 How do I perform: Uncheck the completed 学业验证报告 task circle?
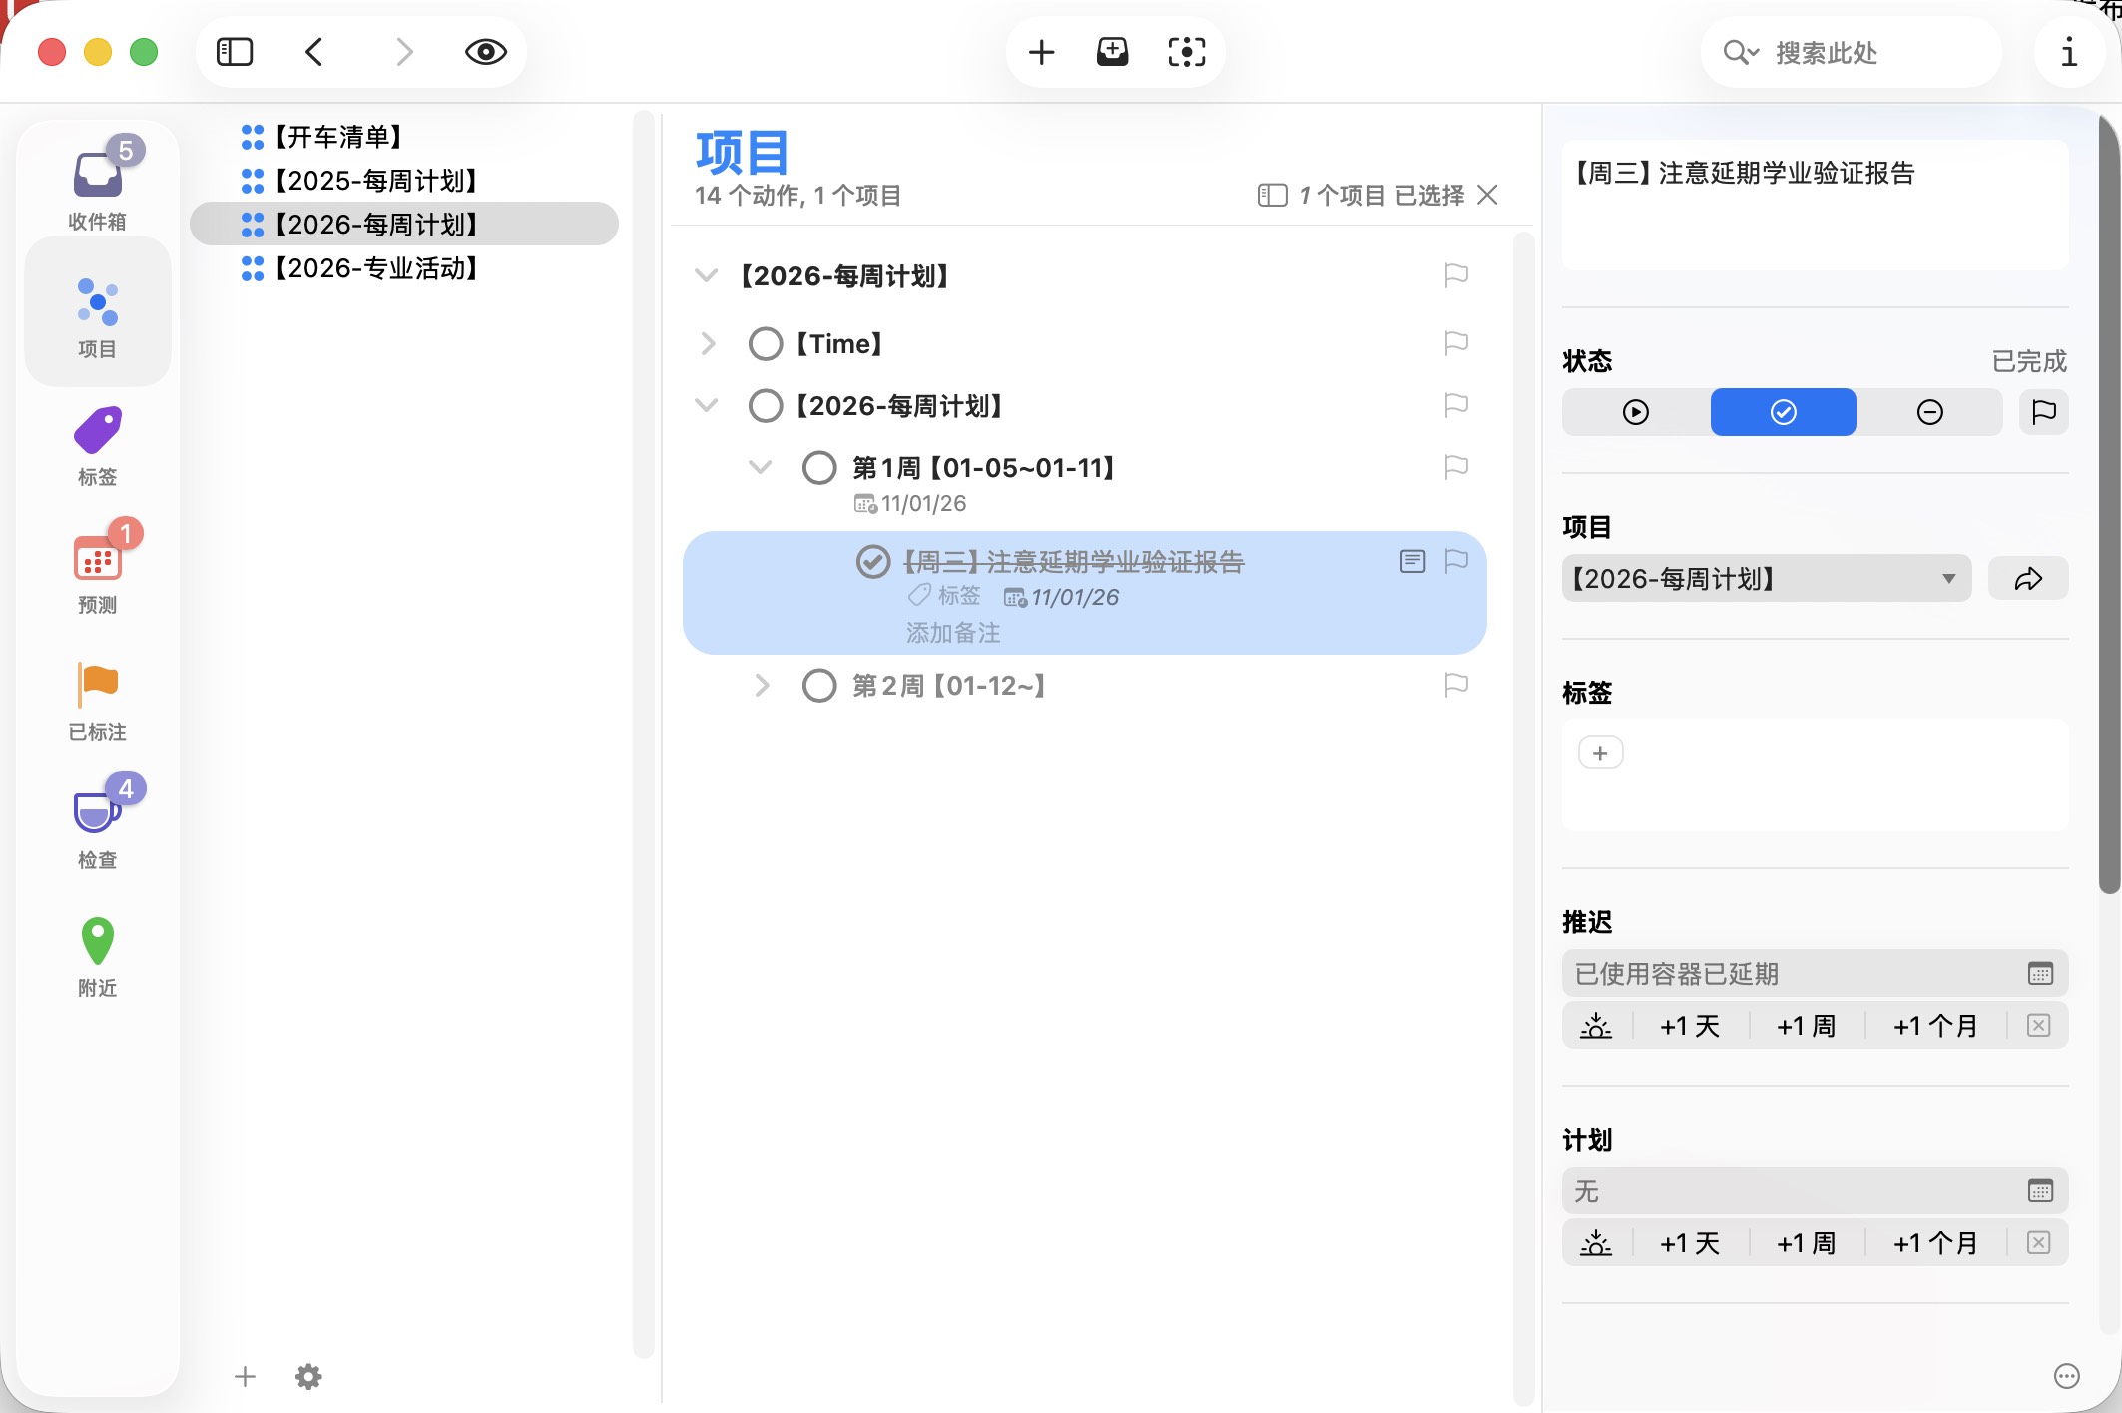(x=872, y=561)
